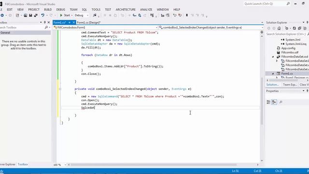The height and width of the screenshot is (174, 309).
Task: Click the Save All toolbar icon
Action: pyautogui.click(x=36, y=15)
